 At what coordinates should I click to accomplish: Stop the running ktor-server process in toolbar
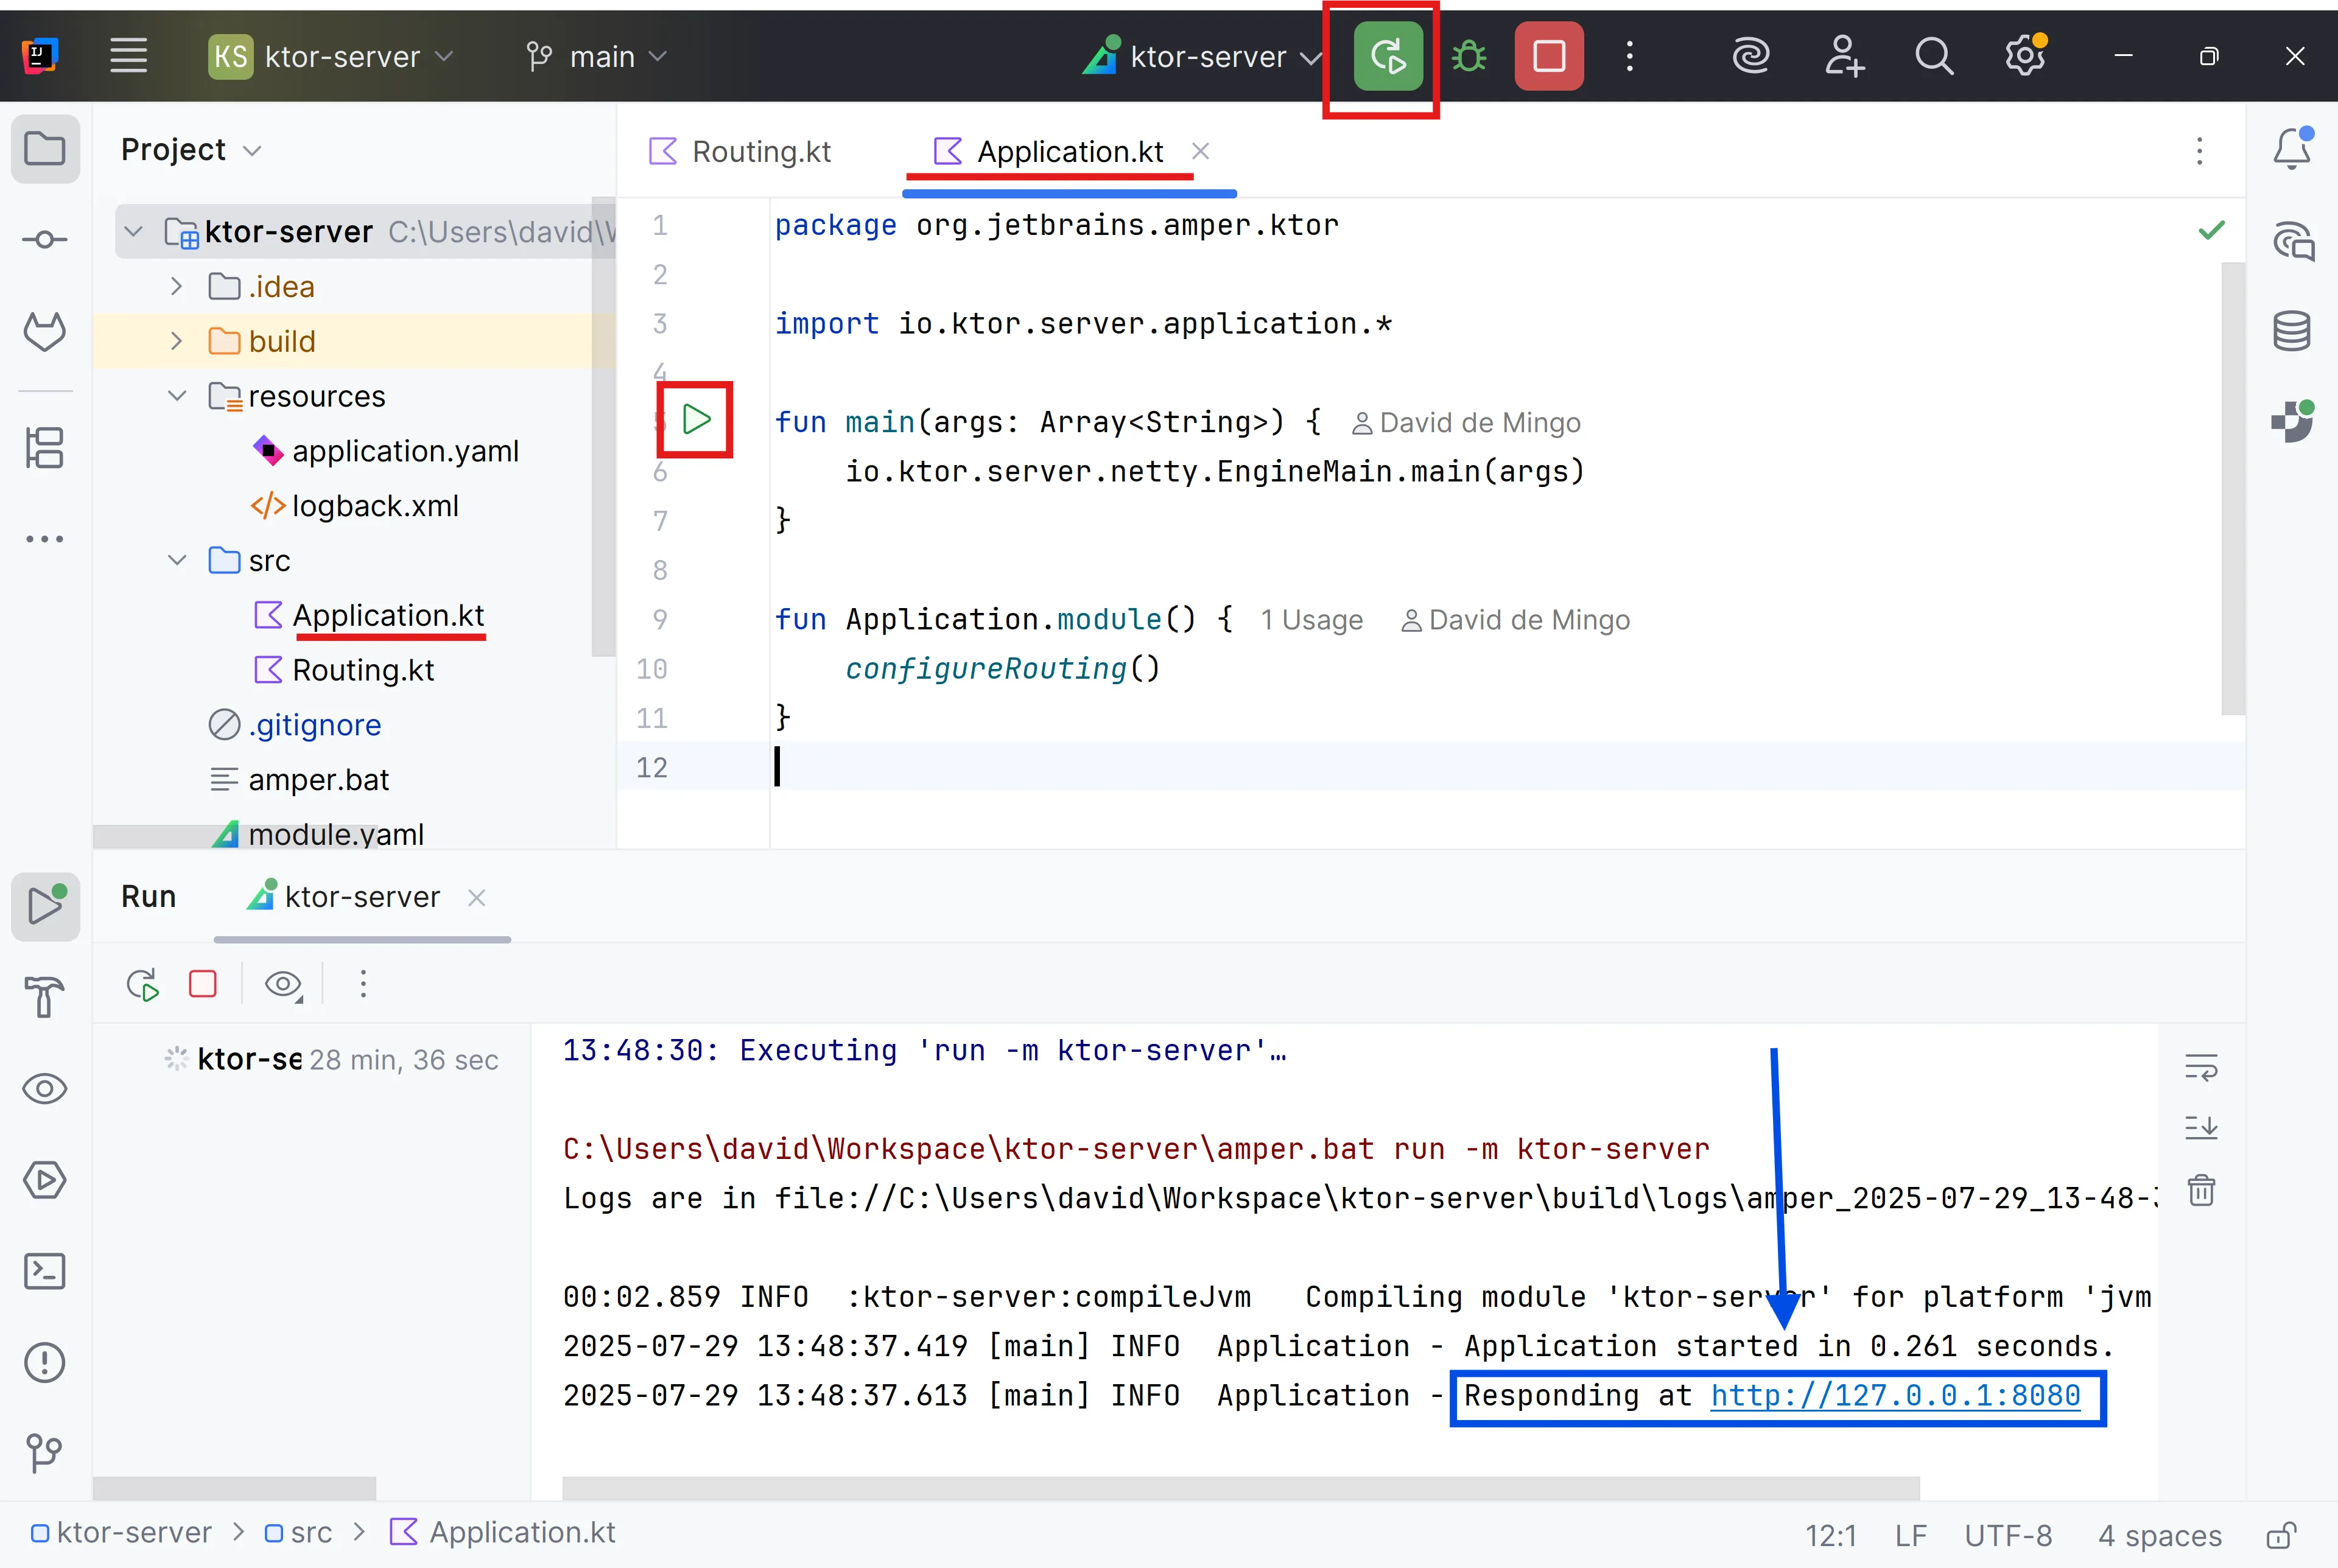coord(1548,56)
